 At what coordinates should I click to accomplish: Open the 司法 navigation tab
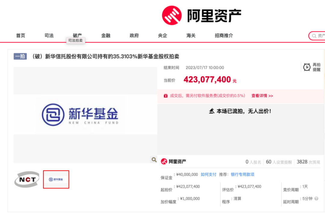(49, 35)
